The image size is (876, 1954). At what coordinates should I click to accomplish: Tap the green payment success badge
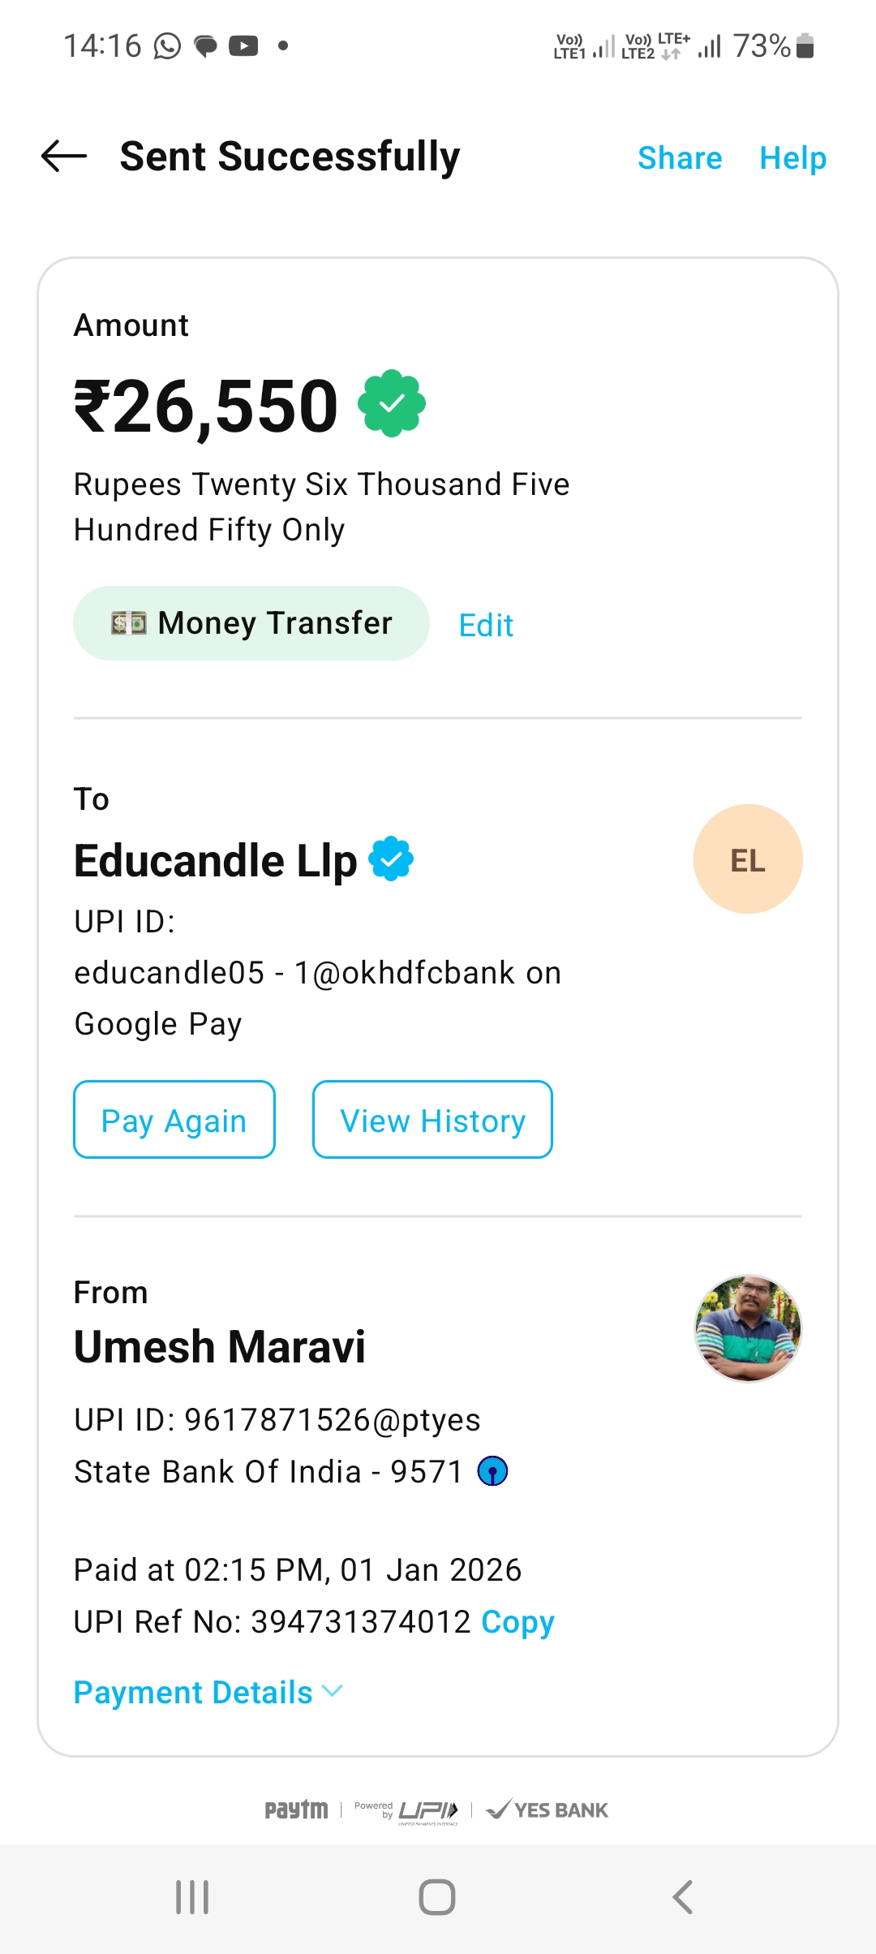393,403
